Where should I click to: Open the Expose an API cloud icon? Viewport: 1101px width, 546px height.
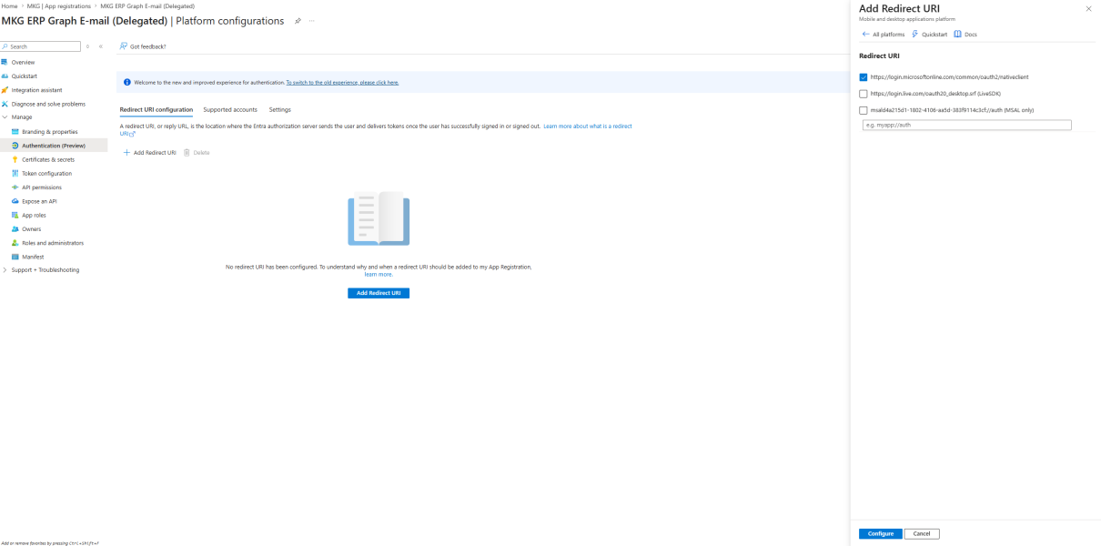[x=15, y=201]
